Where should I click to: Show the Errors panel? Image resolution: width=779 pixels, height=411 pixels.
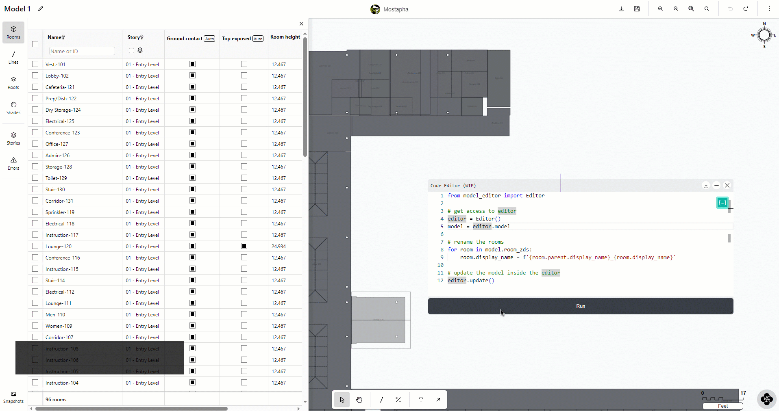[x=13, y=163]
